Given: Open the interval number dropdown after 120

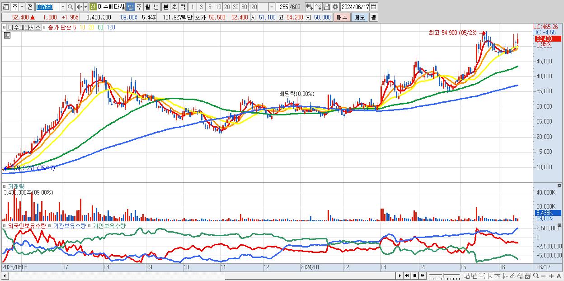Looking at the screenshot, I should [x=272, y=7].
